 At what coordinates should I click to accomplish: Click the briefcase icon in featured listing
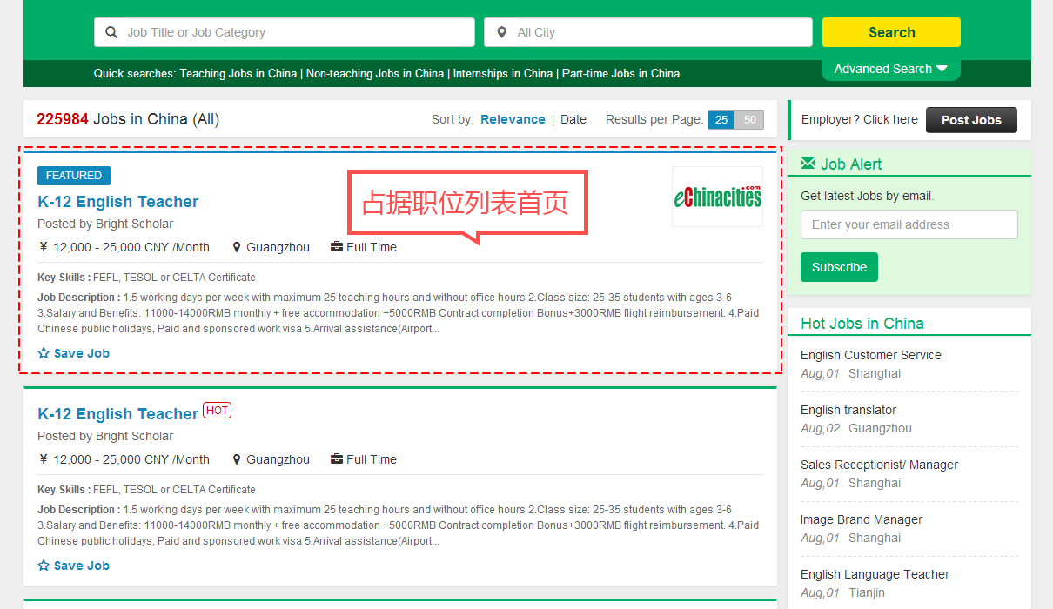click(337, 247)
